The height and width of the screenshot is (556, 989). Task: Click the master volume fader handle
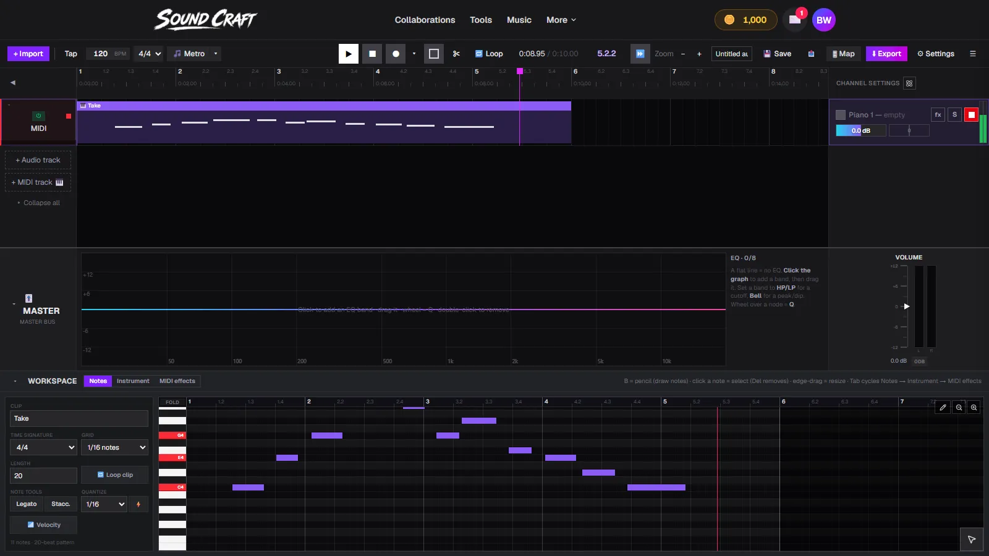907,306
